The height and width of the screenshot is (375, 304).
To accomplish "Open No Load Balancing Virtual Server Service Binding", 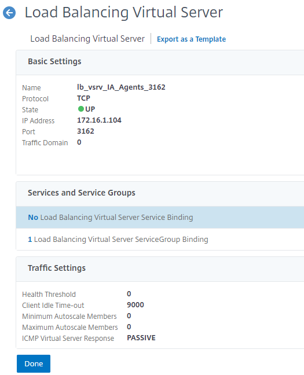I will coord(111,217).
